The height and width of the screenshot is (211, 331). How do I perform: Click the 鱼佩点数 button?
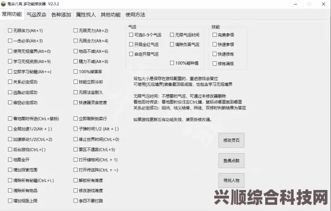pos(231,161)
